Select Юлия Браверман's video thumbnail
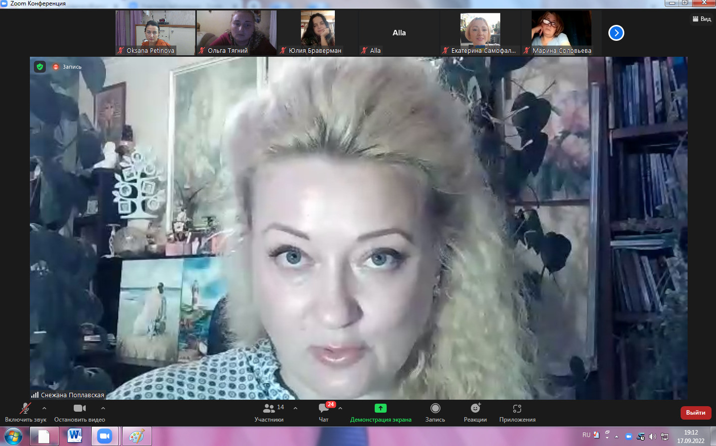Image resolution: width=716 pixels, height=446 pixels. [318, 33]
